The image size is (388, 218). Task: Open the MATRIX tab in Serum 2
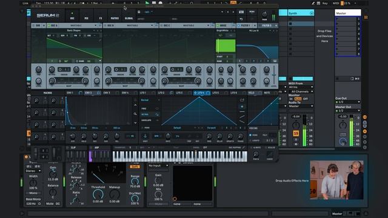tap(115, 16)
